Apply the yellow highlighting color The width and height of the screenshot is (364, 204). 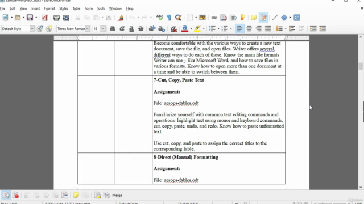tap(197, 29)
